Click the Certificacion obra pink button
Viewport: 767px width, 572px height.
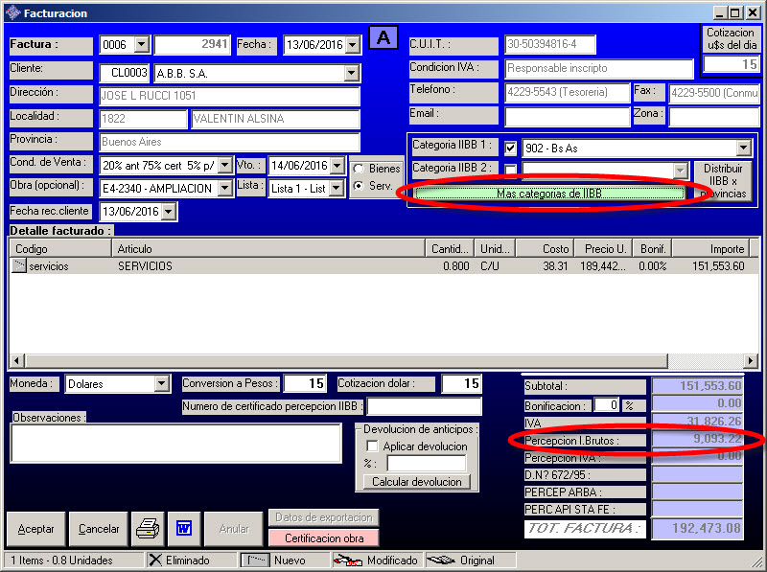coord(323,538)
